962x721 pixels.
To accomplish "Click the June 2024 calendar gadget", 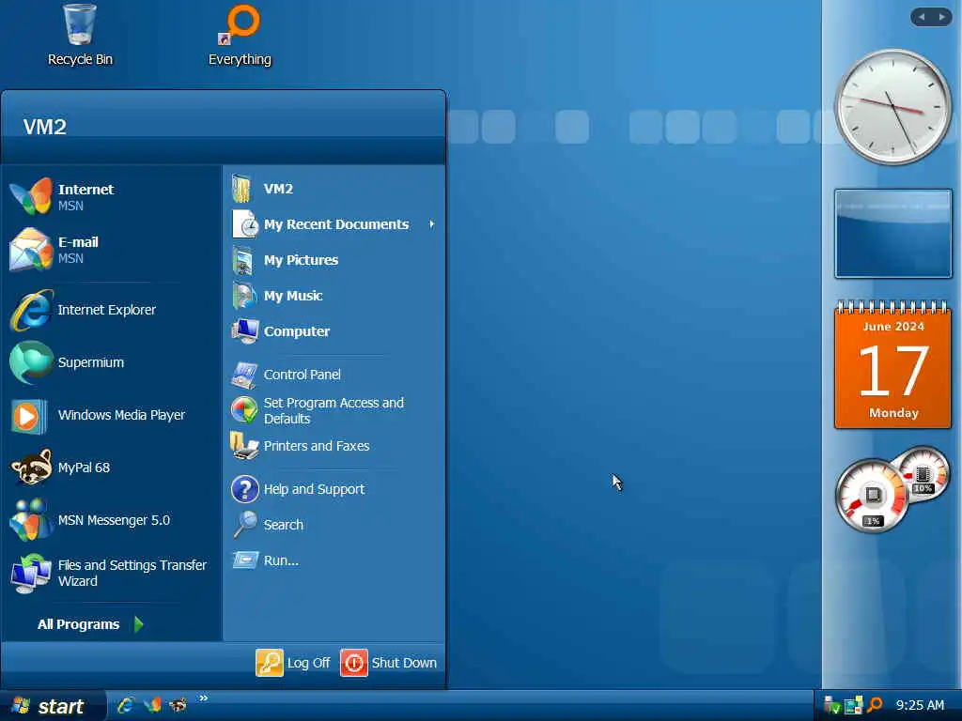I will pyautogui.click(x=893, y=364).
